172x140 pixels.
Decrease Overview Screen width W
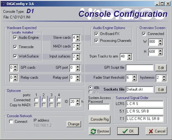tap(160, 44)
